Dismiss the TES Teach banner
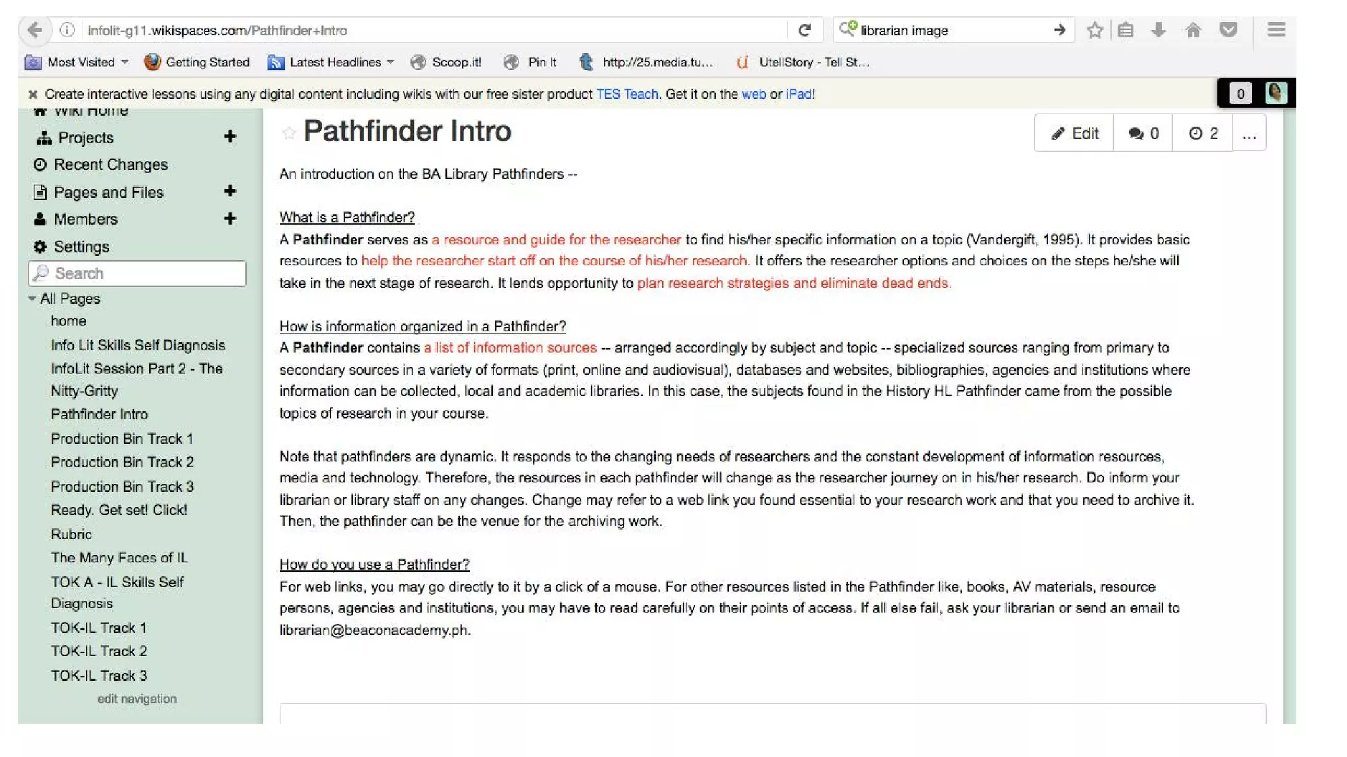Viewport: 1347px width, 757px height. 33,95
